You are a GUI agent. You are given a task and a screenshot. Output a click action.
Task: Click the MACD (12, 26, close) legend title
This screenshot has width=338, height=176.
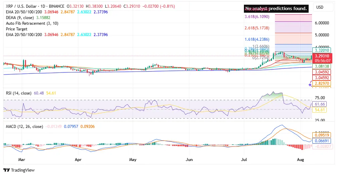click(24, 127)
